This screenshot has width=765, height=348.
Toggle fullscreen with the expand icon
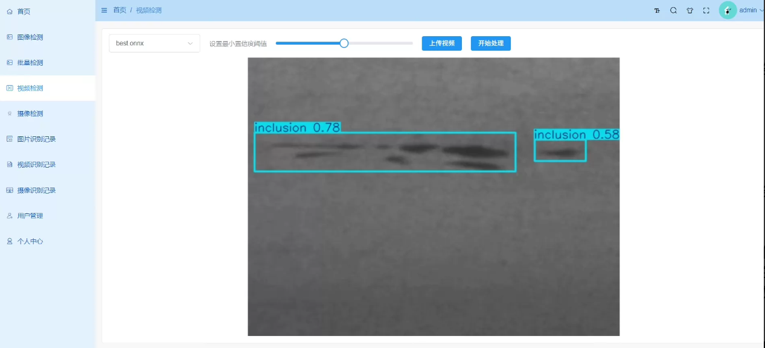[706, 10]
